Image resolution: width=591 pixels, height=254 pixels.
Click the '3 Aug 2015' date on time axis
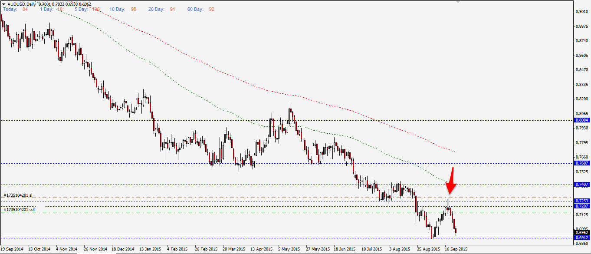(x=400, y=250)
